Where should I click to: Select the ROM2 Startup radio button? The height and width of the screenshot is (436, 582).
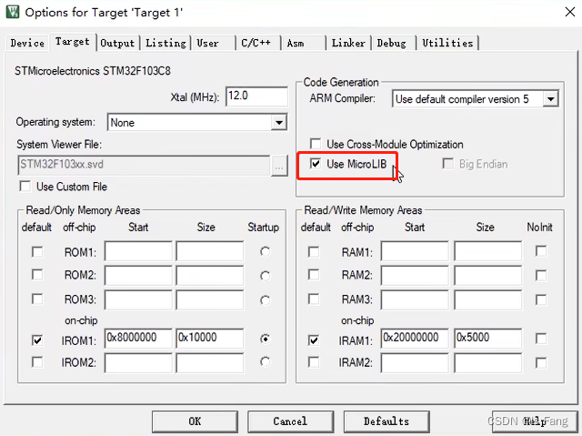point(265,276)
